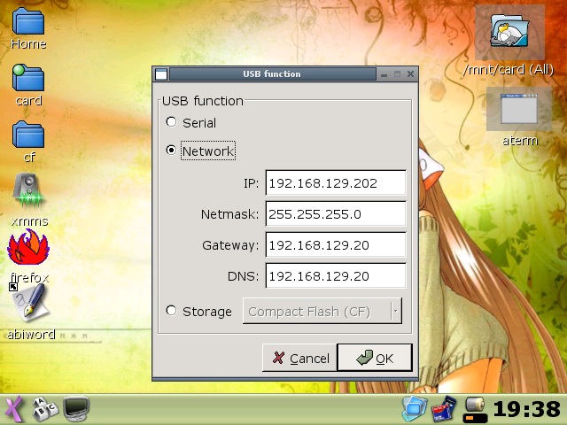This screenshot has width=567, height=425.
Task: Click the X start menu icon in taskbar
Action: [x=14, y=409]
